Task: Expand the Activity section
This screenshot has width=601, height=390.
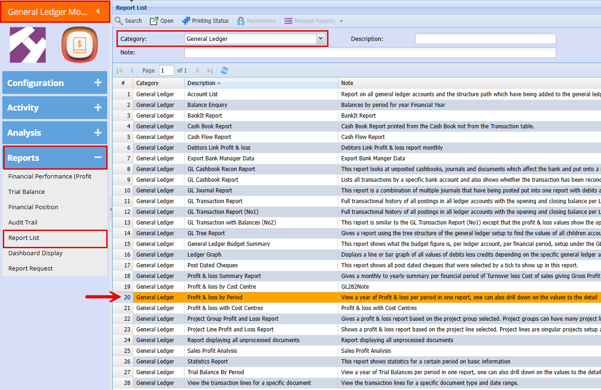Action: point(98,107)
